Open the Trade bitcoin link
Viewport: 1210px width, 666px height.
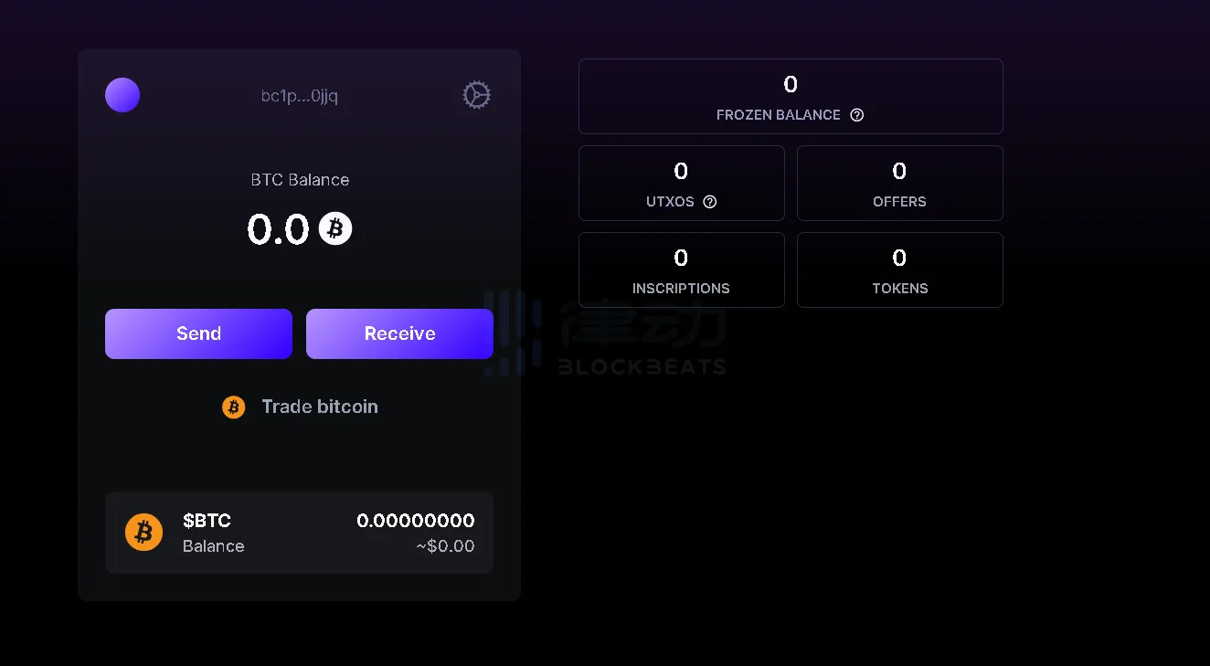319,407
